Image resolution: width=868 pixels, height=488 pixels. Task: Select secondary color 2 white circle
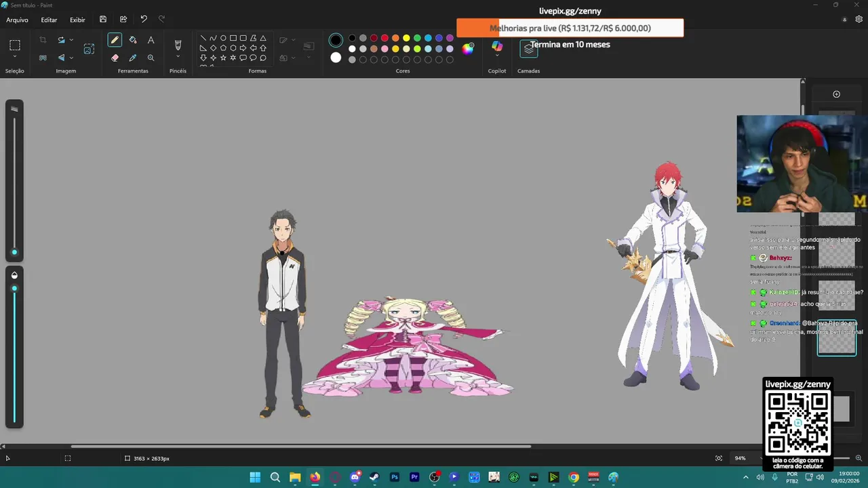pos(336,58)
